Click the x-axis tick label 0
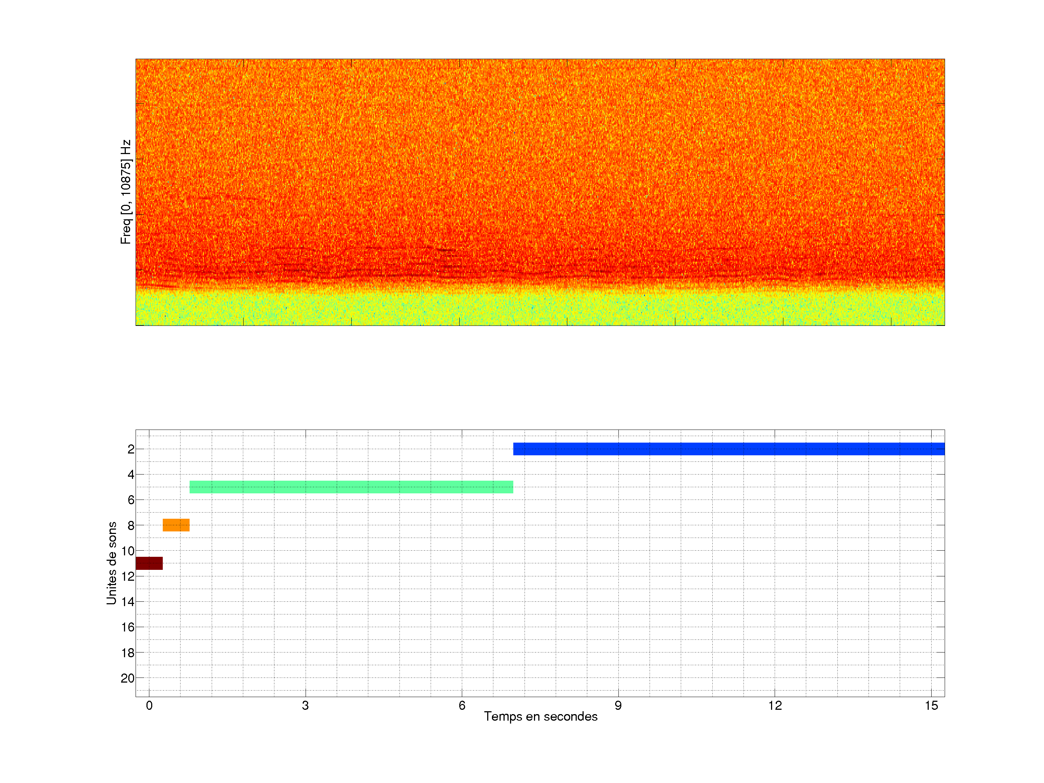 click(149, 705)
